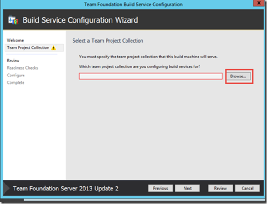
Task: Focus the team project collection input field
Action: [150, 76]
